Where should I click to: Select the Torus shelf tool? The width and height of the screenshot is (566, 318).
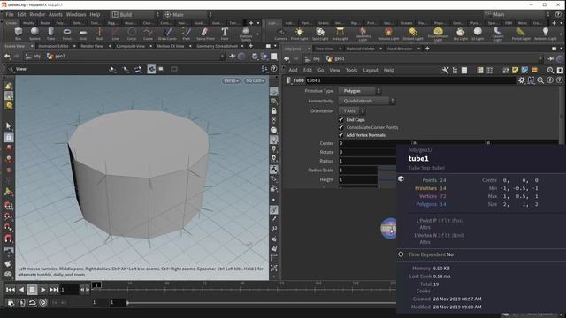[x=67, y=34]
